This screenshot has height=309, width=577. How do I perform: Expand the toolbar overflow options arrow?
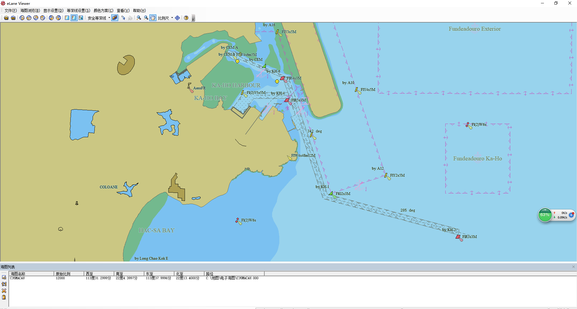click(x=193, y=18)
